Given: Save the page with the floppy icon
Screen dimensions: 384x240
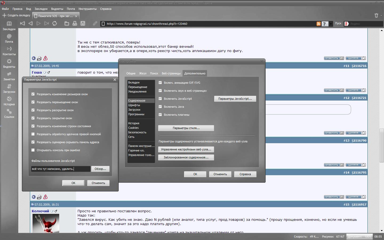Looking at the screenshot, I should 83,23.
